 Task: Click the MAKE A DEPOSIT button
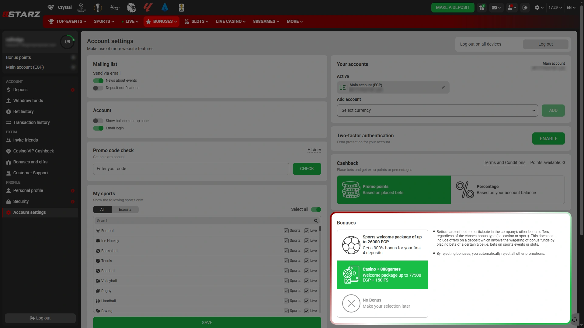[x=453, y=8]
